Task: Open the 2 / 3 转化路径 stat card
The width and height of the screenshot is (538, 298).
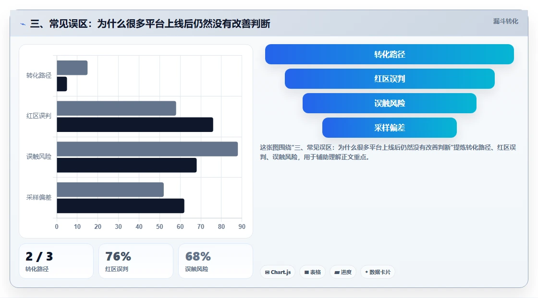Action: click(x=56, y=261)
